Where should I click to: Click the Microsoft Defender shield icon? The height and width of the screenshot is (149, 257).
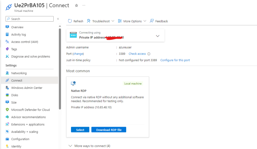point(7,110)
